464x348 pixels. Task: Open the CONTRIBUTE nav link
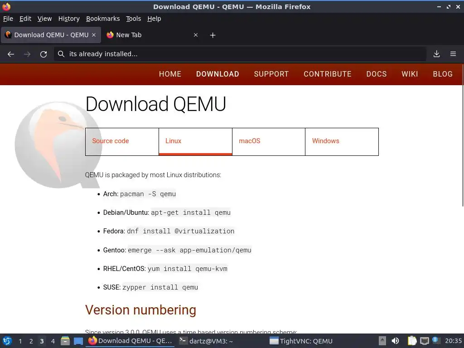pyautogui.click(x=327, y=74)
